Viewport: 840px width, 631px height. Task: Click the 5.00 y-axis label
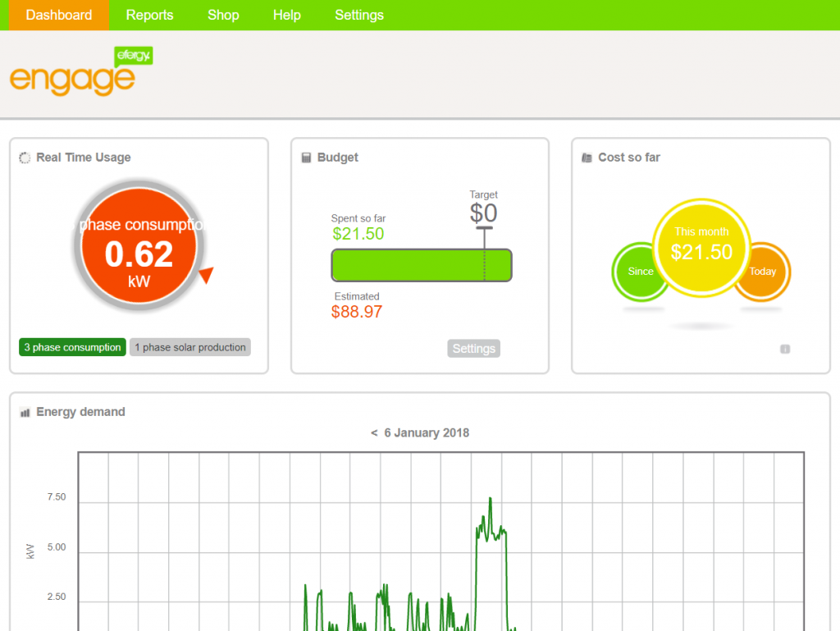(57, 547)
